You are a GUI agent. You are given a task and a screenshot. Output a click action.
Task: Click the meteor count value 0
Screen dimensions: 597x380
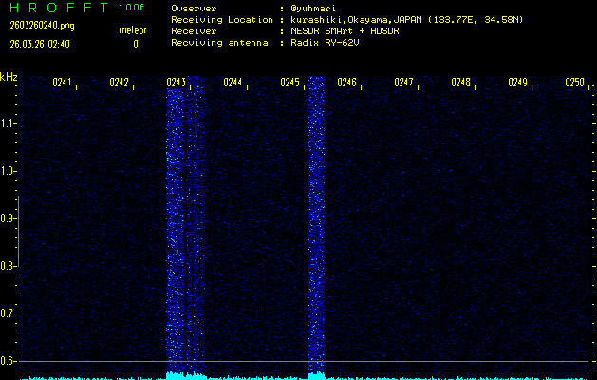coord(136,45)
